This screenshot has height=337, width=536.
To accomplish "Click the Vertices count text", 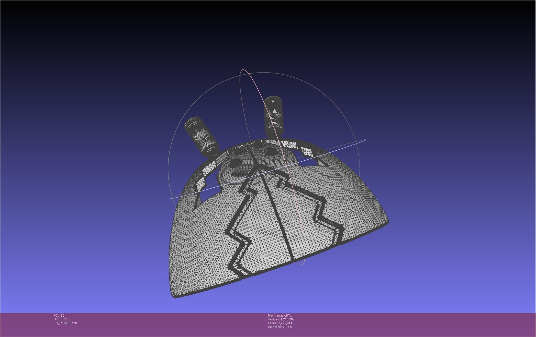I will [281, 319].
